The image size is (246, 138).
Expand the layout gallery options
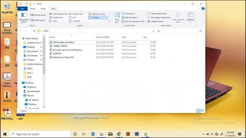pyautogui.click(x=109, y=21)
